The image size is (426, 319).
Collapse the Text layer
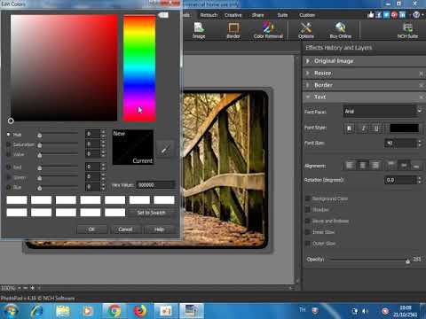click(x=308, y=97)
